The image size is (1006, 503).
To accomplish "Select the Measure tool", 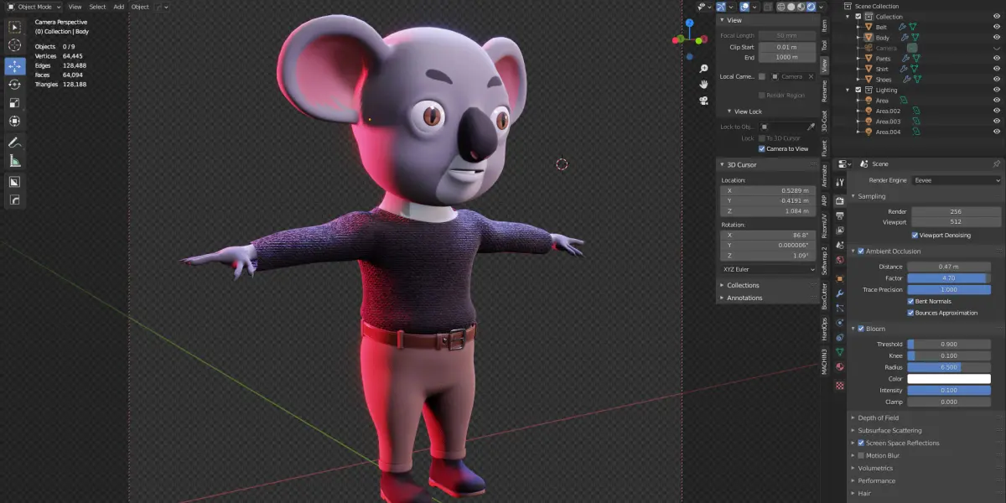I will point(15,161).
